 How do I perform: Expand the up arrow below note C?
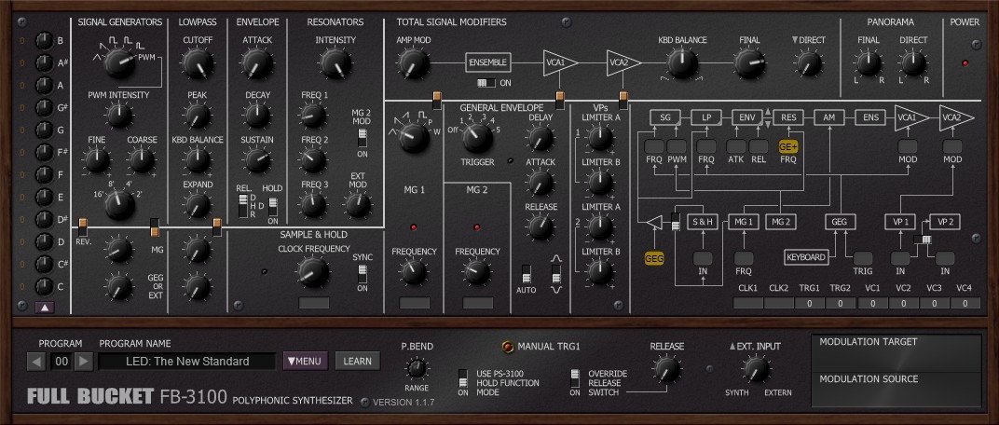tap(43, 307)
